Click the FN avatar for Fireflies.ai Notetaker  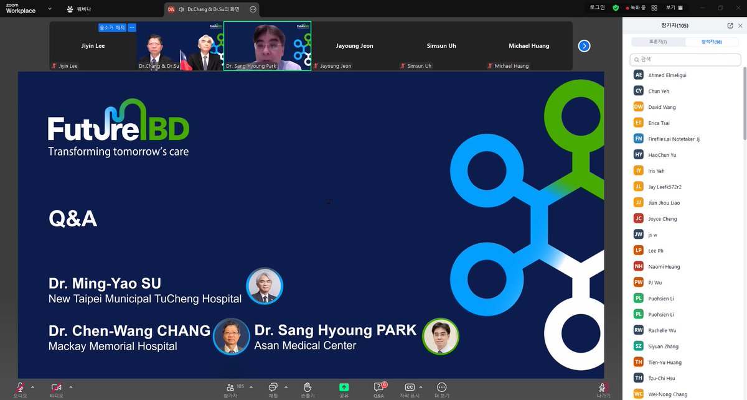coord(639,139)
